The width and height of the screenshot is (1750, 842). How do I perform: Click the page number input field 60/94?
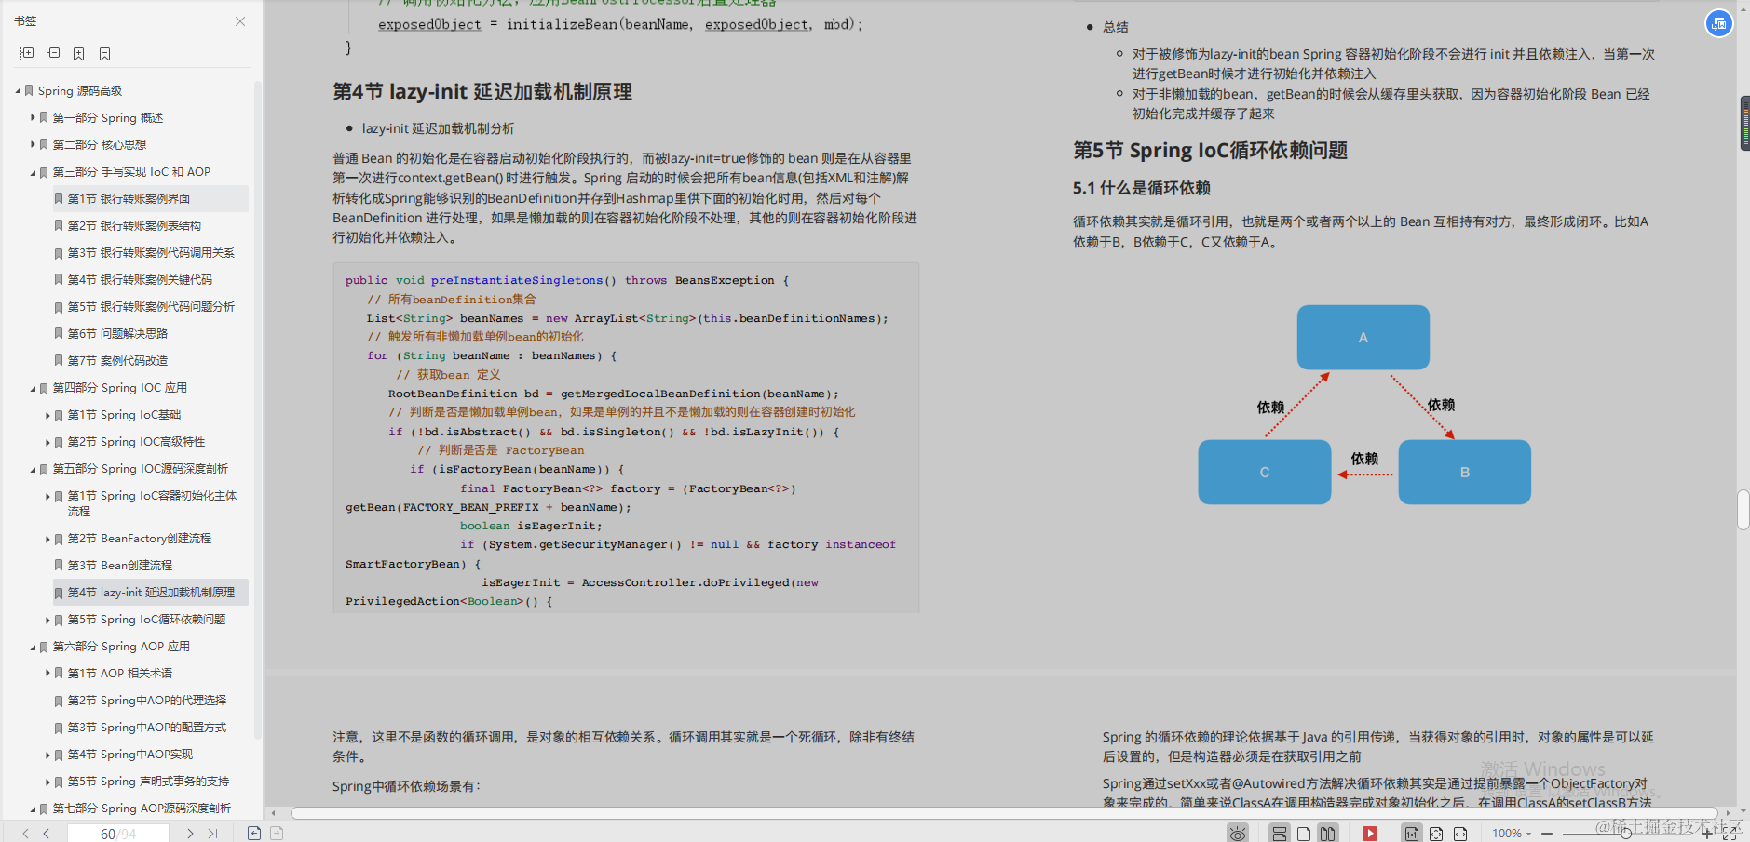[x=118, y=834]
